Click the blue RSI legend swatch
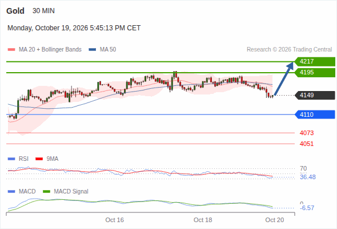337x229 pixels. pyautogui.click(x=11, y=159)
